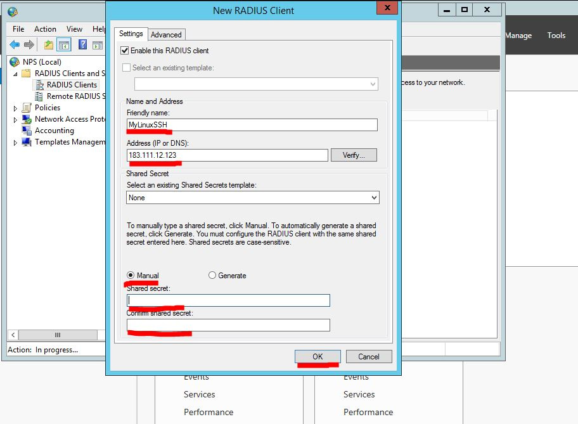Viewport: 578px width, 424px height.
Task: Click Services under right Server Manager tile
Action: (x=359, y=394)
